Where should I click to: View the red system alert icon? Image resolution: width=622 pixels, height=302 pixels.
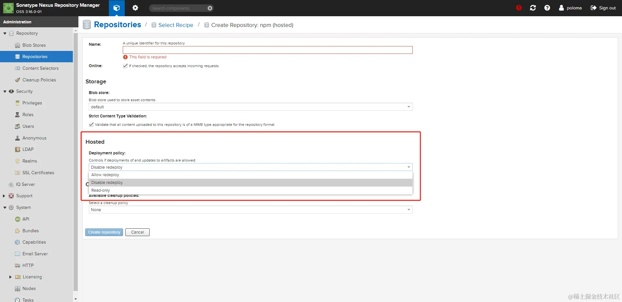519,8
